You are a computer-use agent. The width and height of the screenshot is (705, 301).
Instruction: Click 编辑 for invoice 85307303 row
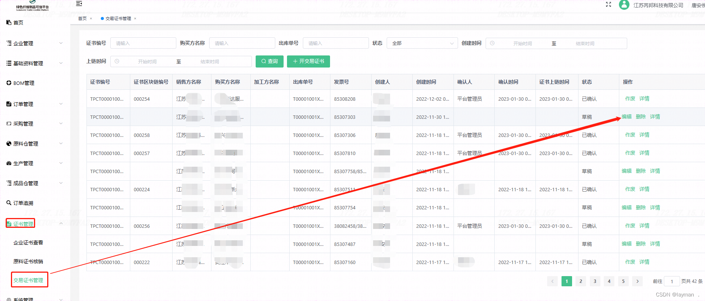(627, 117)
